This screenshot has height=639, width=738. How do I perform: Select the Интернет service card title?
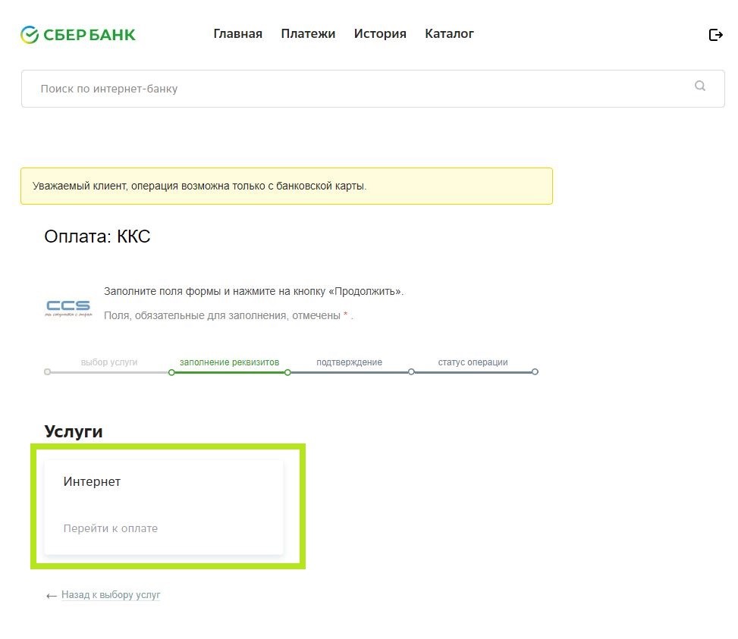(x=92, y=482)
